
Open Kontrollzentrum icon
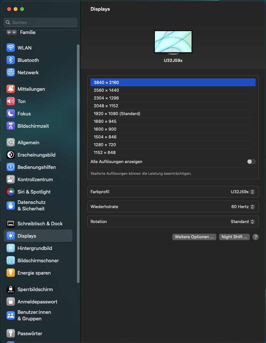(10, 179)
